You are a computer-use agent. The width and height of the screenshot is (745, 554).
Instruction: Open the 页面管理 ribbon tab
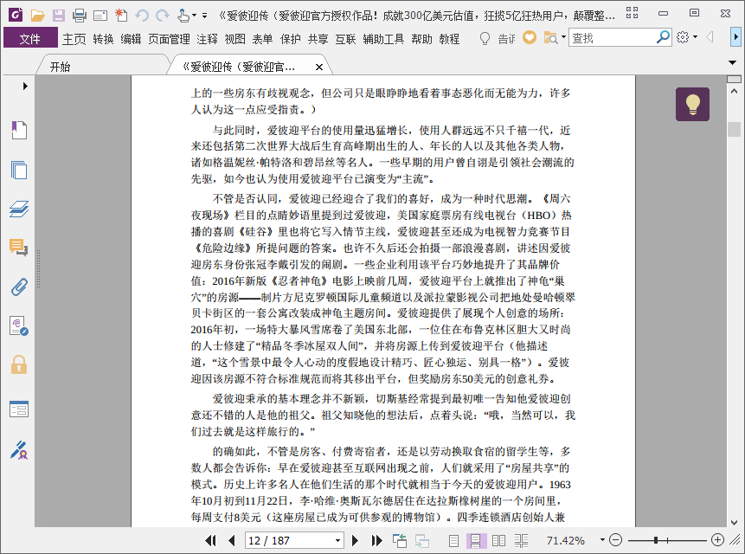click(169, 38)
